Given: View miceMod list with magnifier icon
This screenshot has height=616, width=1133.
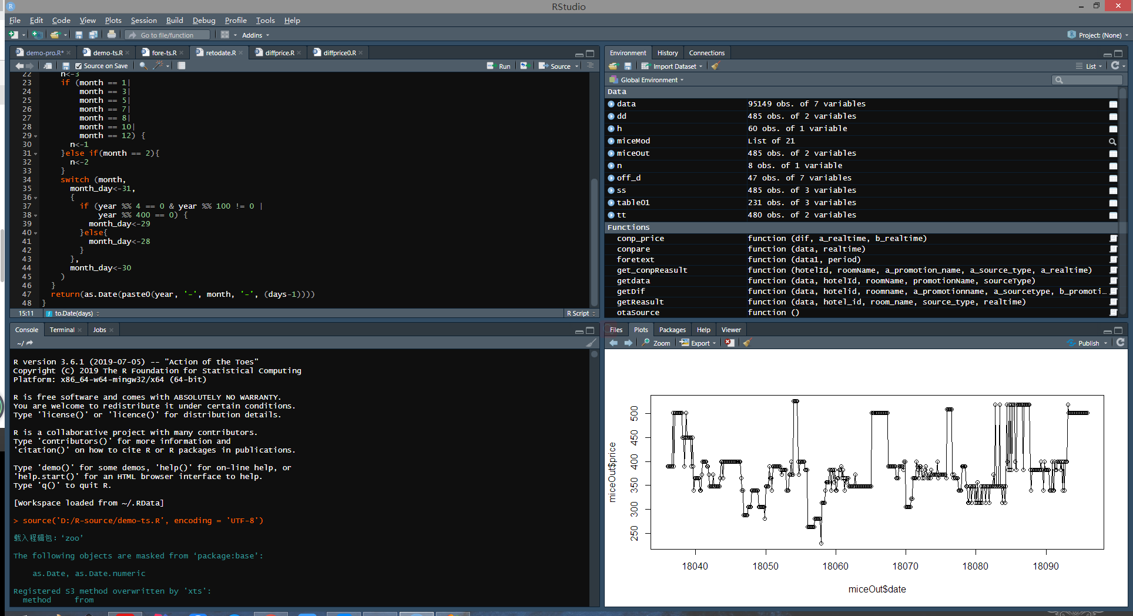Looking at the screenshot, I should [1112, 142].
